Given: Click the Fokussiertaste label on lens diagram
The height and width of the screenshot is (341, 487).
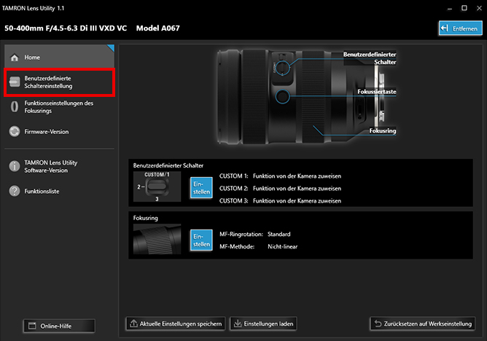Looking at the screenshot, I should [x=376, y=92].
